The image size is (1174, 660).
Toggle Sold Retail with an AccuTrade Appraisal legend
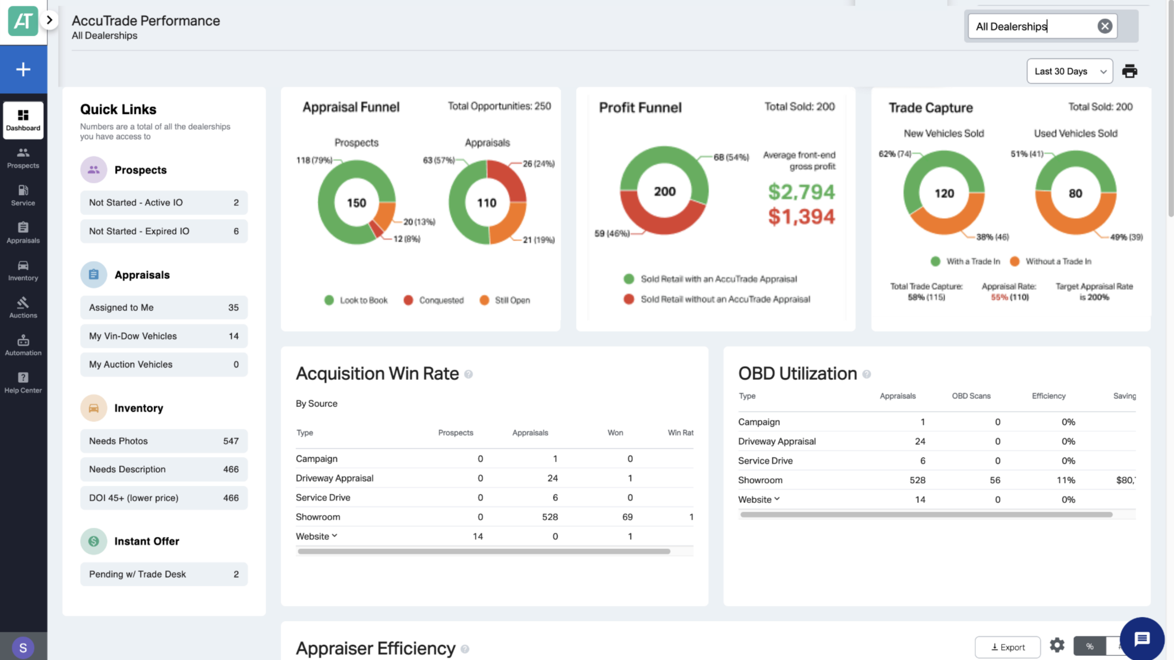(x=710, y=279)
